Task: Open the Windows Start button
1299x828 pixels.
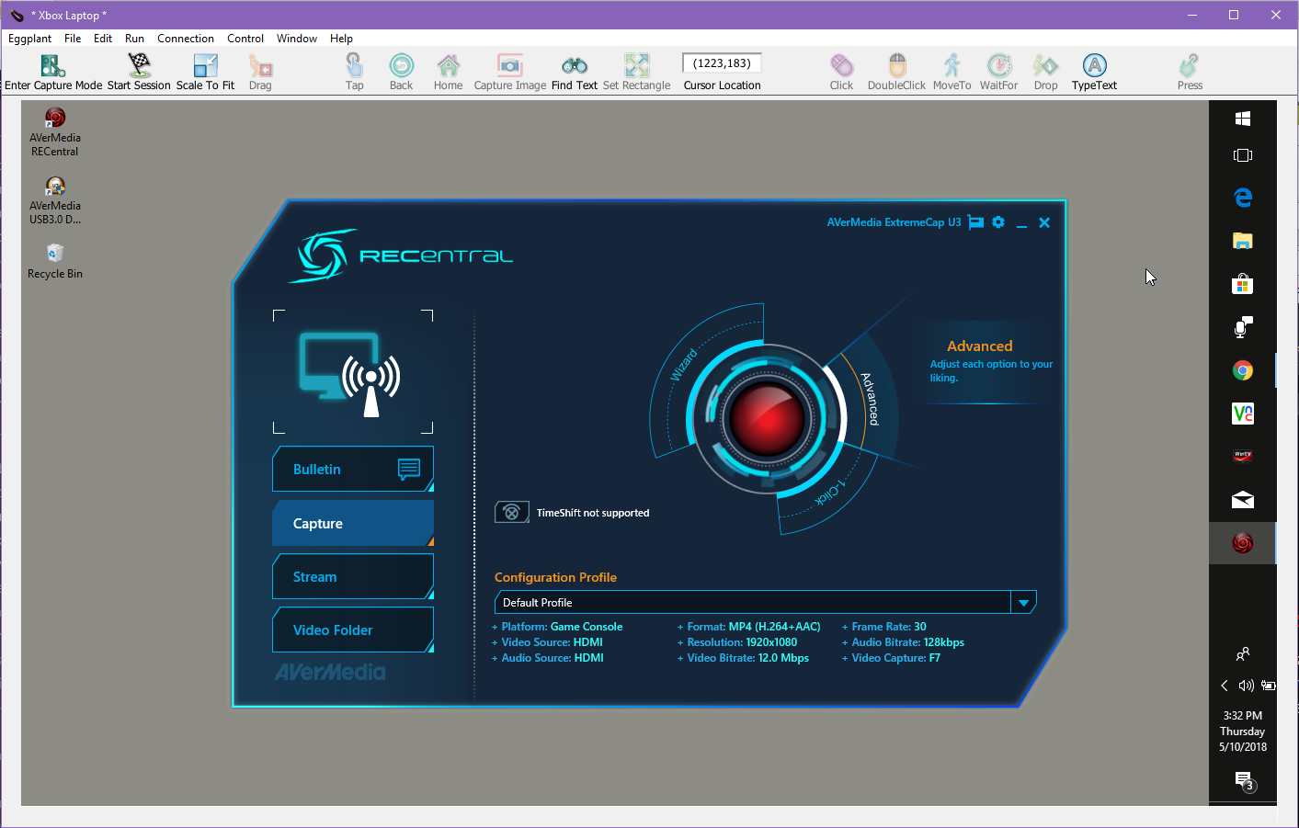Action: point(1243,119)
